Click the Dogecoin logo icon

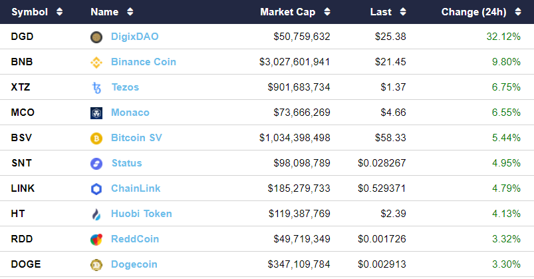pyautogui.click(x=96, y=264)
